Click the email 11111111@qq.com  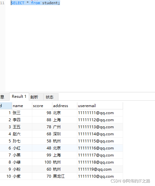pyautogui.click(x=100, y=113)
